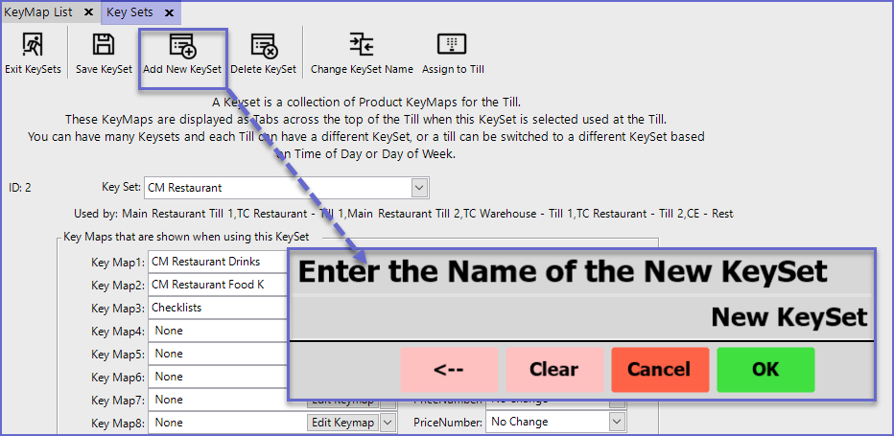Image resolution: width=894 pixels, height=436 pixels.
Task: Click the Change KeySet Name icon
Action: [x=362, y=45]
